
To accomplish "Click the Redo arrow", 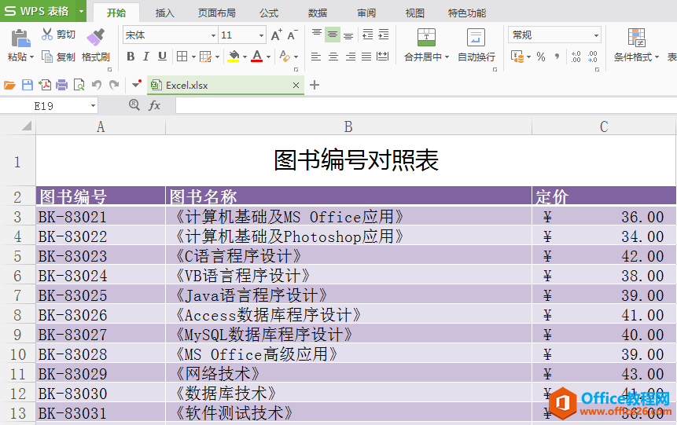I will click(x=114, y=85).
